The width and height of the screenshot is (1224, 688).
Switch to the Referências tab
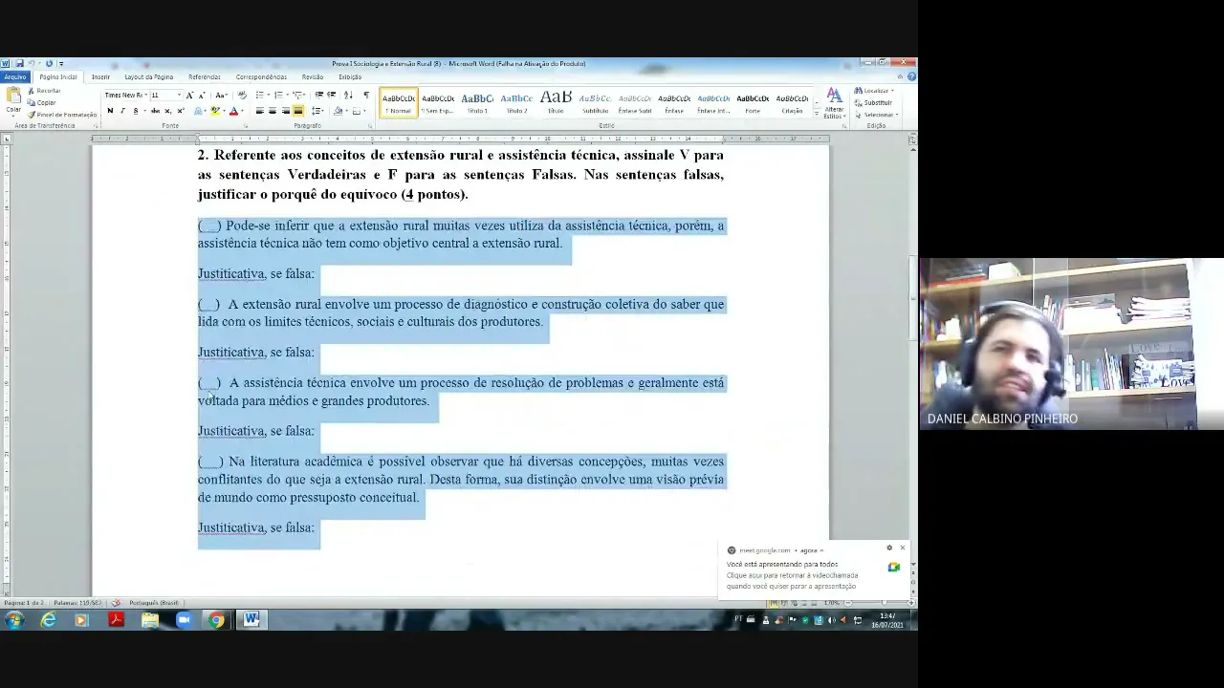click(x=205, y=76)
